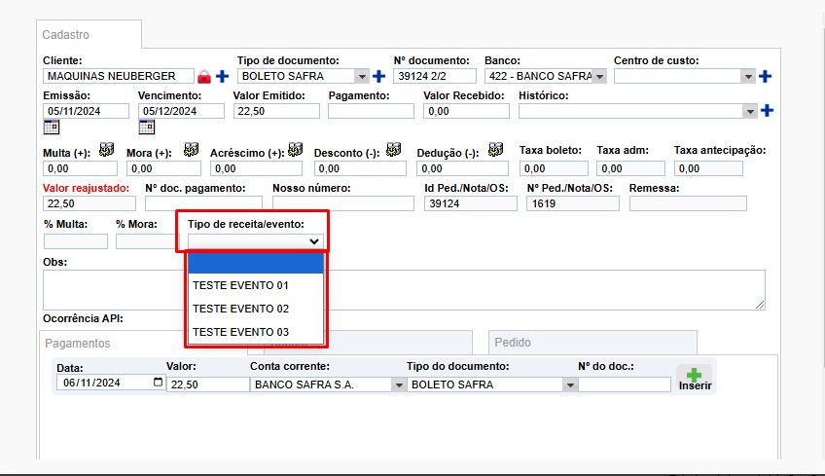This screenshot has height=476, width=825.
Task: Click Nº Ped./Nota/OS field 1619
Action: tap(573, 203)
